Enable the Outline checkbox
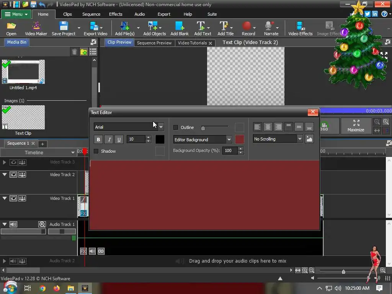 pyautogui.click(x=176, y=127)
